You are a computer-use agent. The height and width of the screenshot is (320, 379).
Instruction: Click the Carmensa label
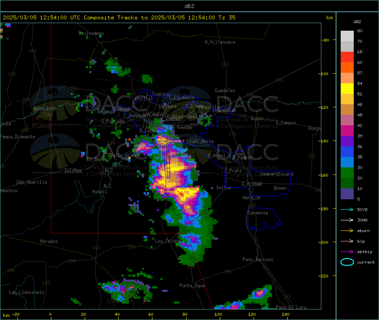pos(258,213)
